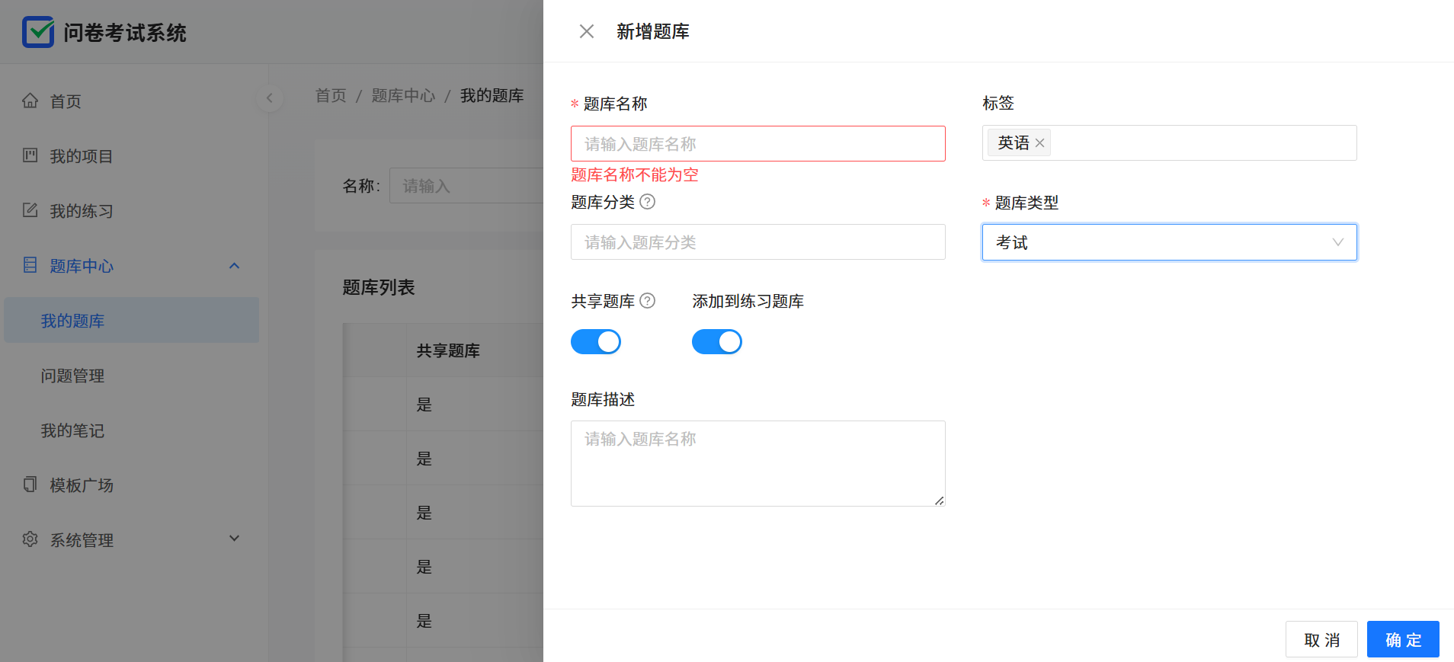Screen dimensions: 1454x662
Task: Close the 新增题库 drawer with X icon
Action: point(586,31)
